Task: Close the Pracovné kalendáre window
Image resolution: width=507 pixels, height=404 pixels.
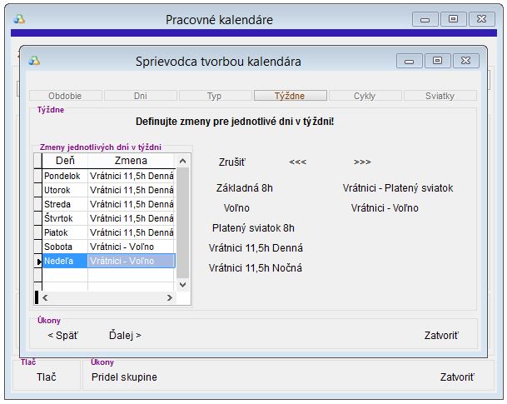Action: point(482,19)
